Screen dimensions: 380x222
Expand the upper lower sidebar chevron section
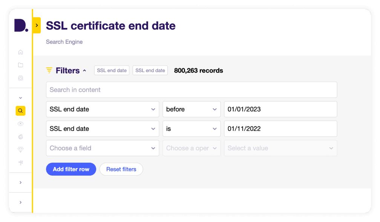(x=21, y=182)
